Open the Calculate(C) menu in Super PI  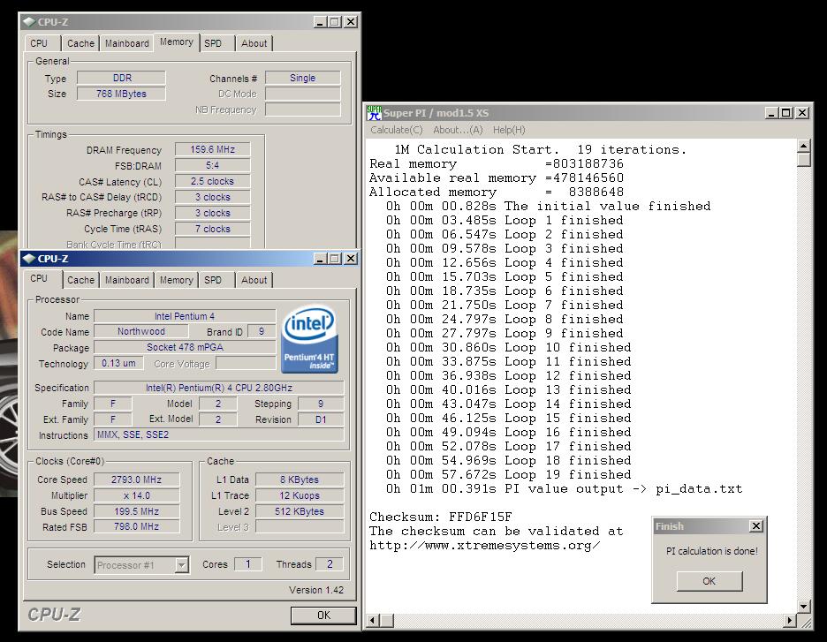point(397,130)
